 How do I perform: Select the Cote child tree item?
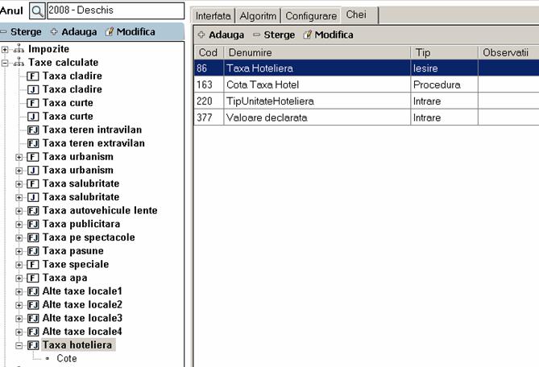67,358
